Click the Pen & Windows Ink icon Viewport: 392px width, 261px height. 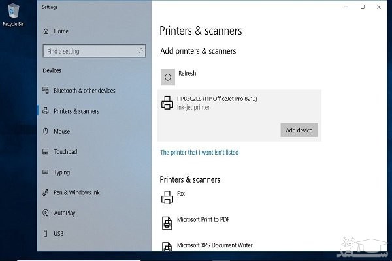46,192
